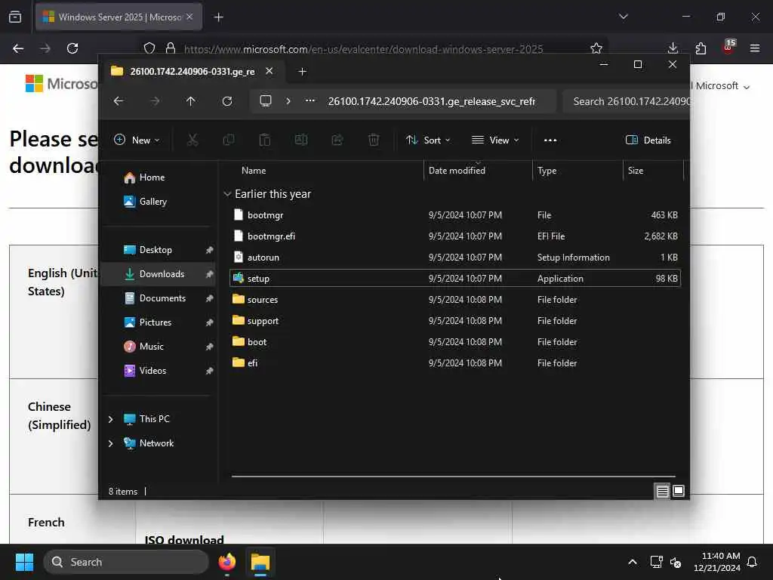The width and height of the screenshot is (773, 580).
Task: Select the autorun setup information file
Action: 454,258
